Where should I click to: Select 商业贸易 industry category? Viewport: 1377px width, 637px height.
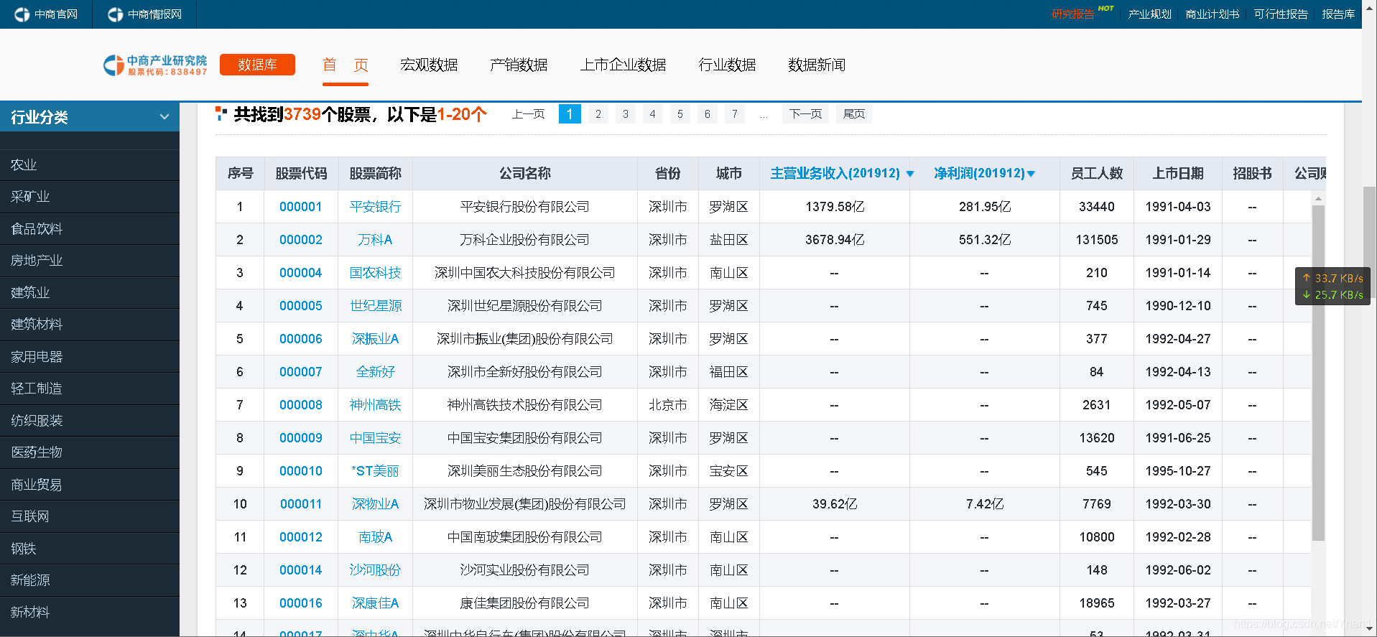(x=90, y=485)
